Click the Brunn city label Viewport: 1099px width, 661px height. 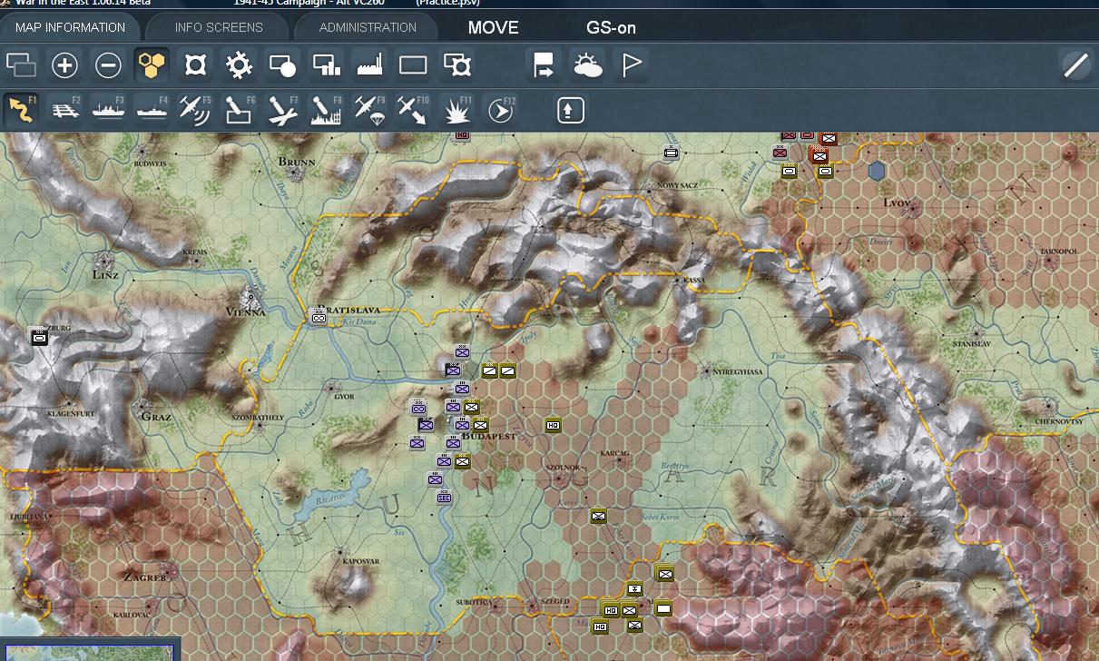point(297,163)
